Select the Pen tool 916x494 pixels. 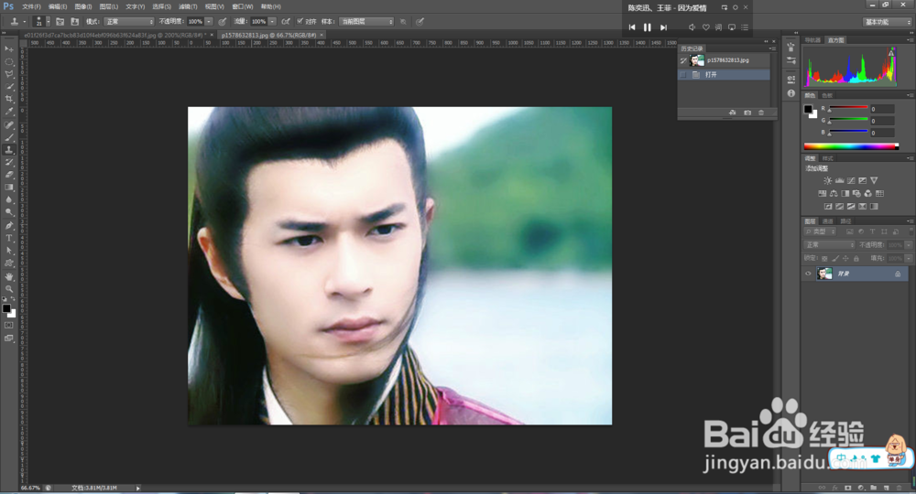coord(9,225)
